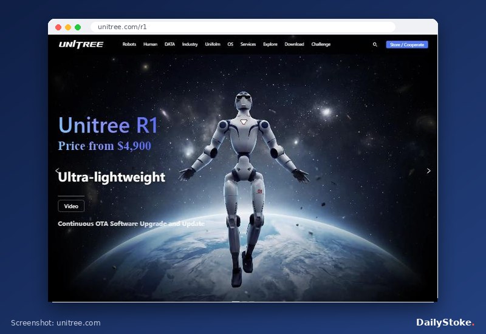This screenshot has height=334, width=486.
Task: Open the Services nav item
Action: [248, 44]
